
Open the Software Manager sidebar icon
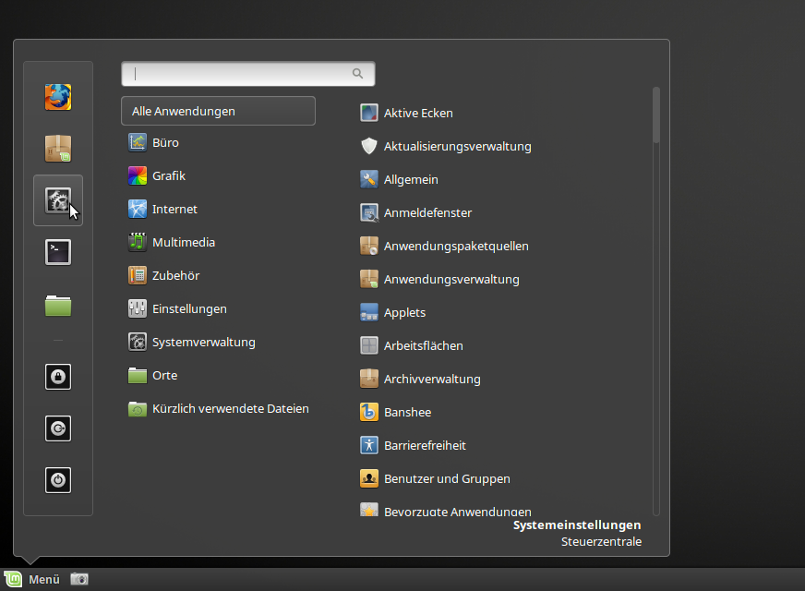click(57, 148)
